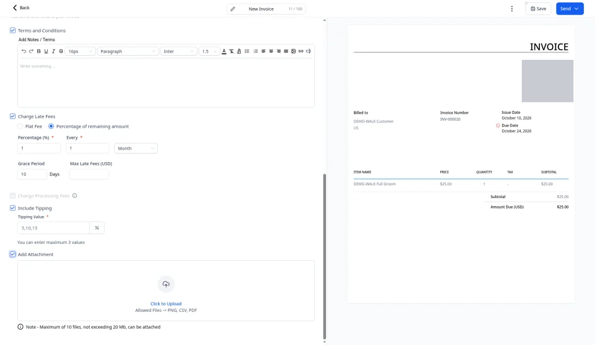595x345 pixels.
Task: Click INV-000020 invoice number in preview
Action: (x=450, y=119)
